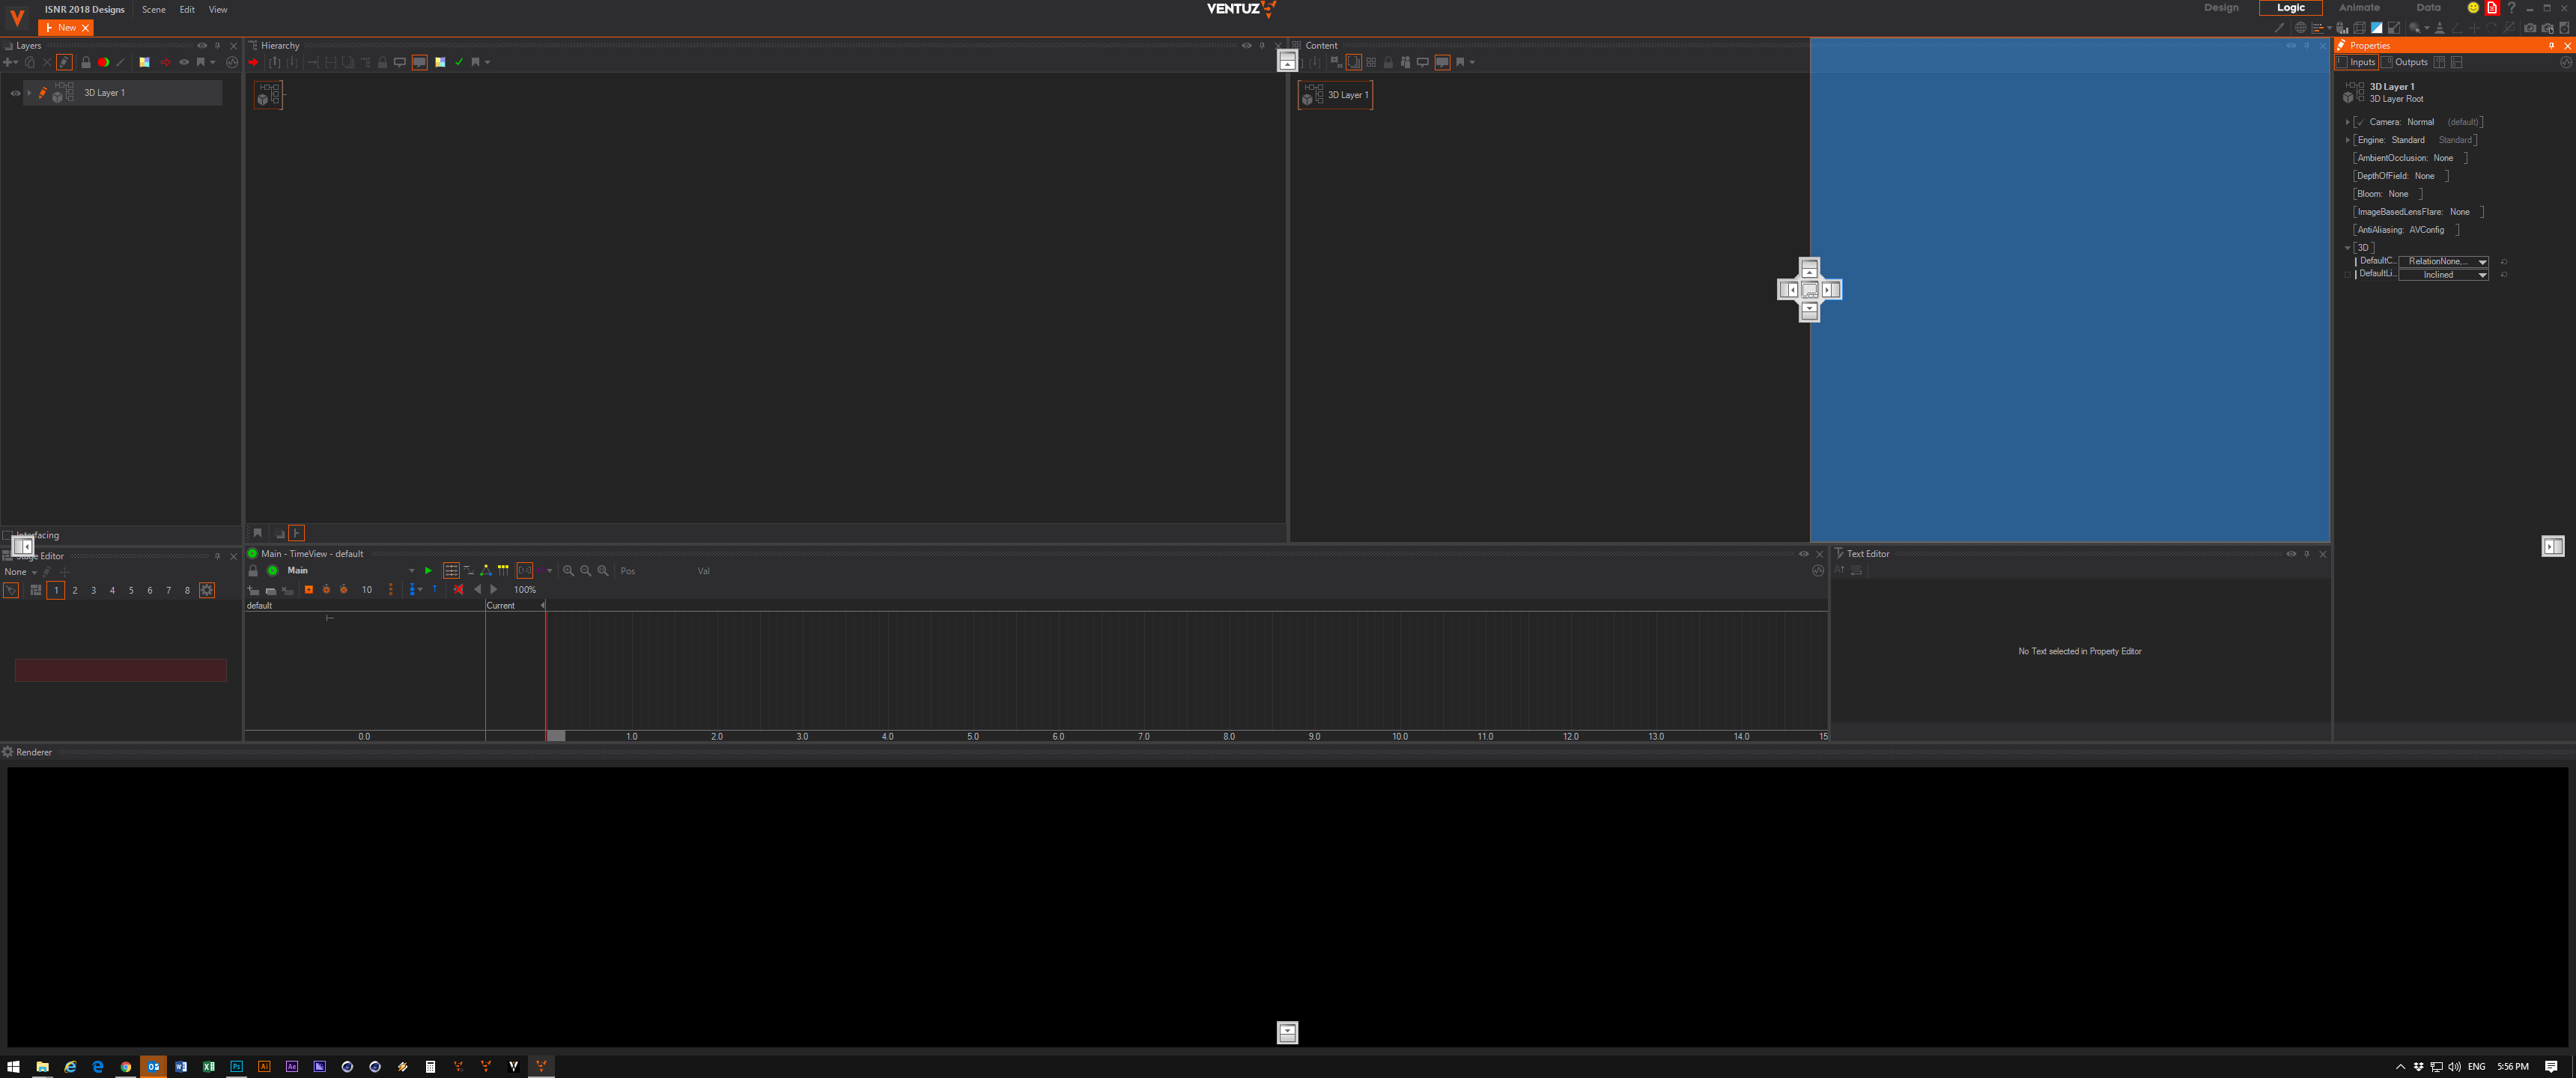Switch to the Animate layout tab
2576x1078 pixels.
point(2358,8)
